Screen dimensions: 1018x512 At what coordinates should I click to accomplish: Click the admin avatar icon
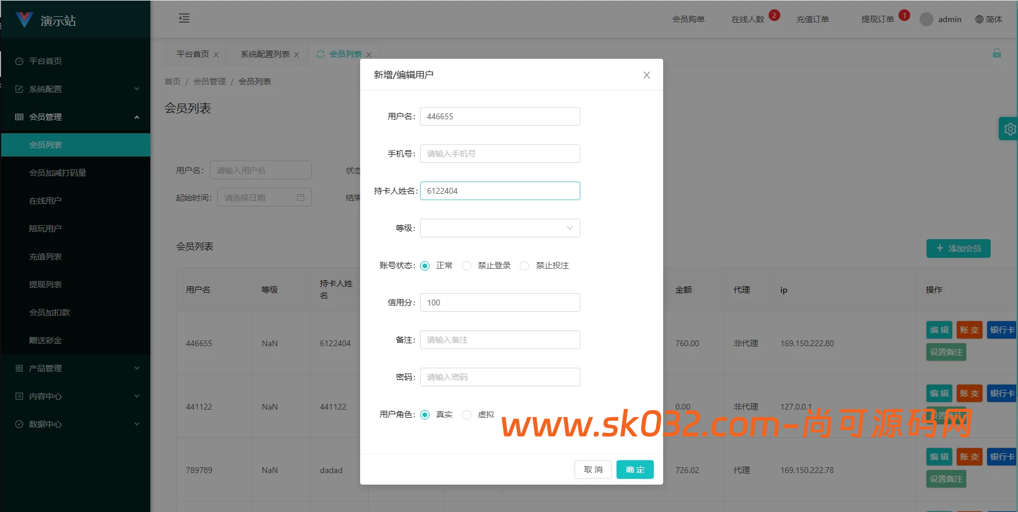[x=927, y=19]
